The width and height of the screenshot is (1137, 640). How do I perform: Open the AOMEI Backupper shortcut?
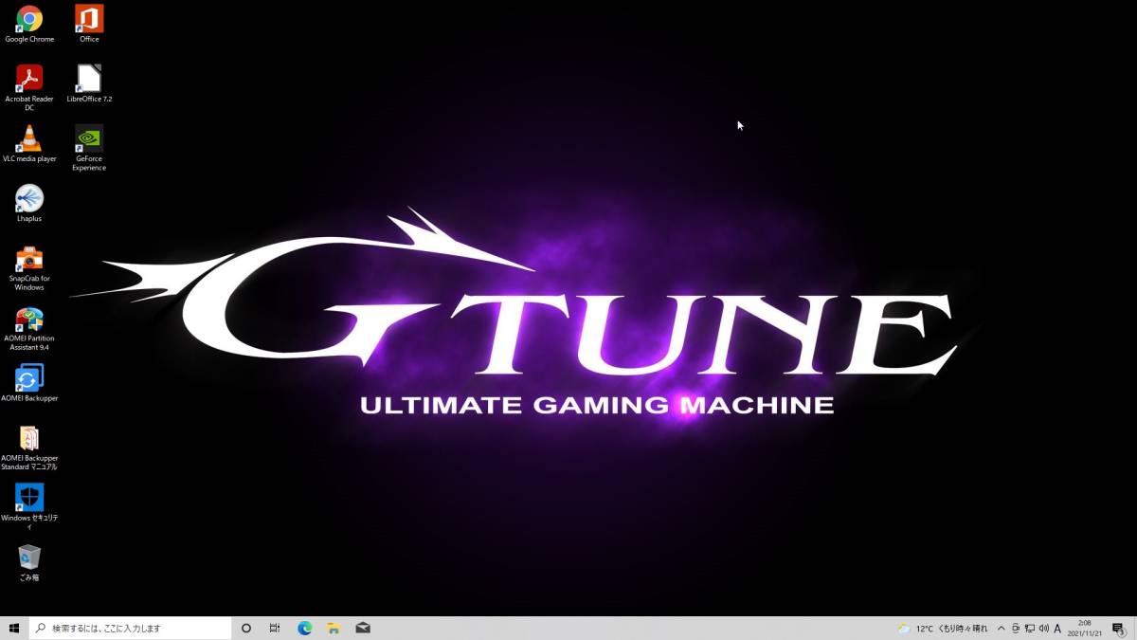pyautogui.click(x=29, y=383)
